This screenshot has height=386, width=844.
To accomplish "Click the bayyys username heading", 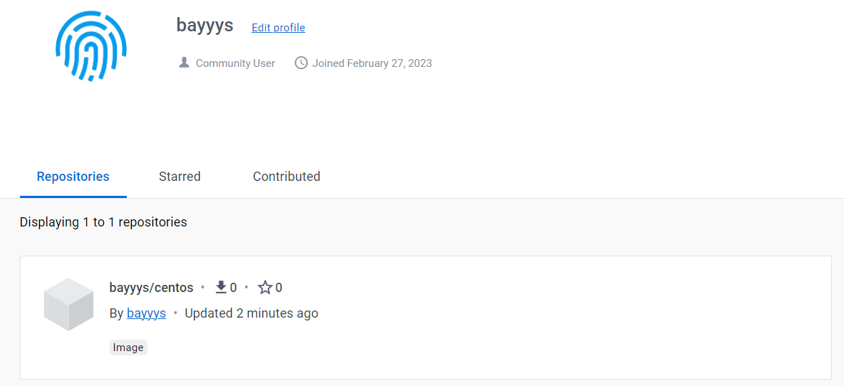I will click(x=204, y=26).
